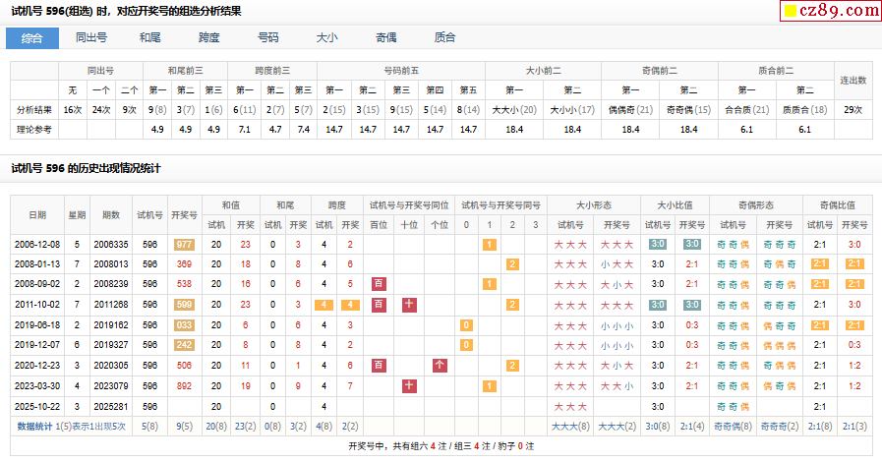Open the 大小 tab
Screen dimensions: 882x462
click(327, 38)
